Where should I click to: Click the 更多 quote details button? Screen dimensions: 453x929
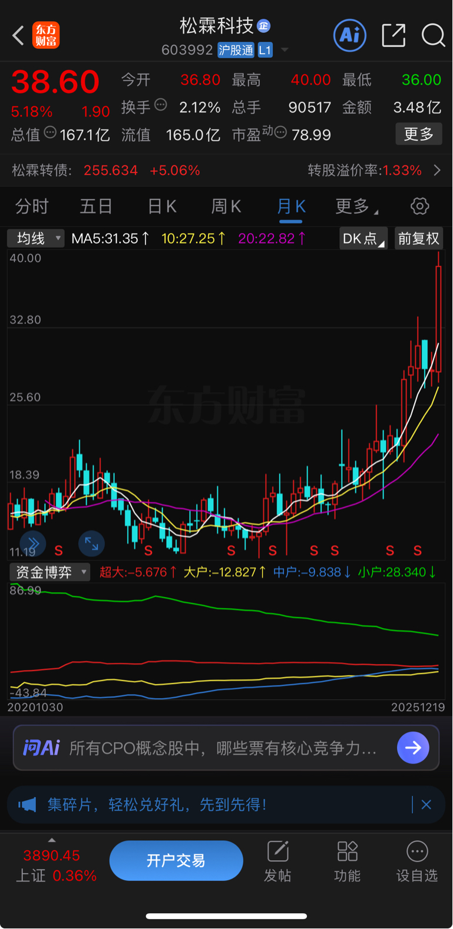(x=419, y=134)
